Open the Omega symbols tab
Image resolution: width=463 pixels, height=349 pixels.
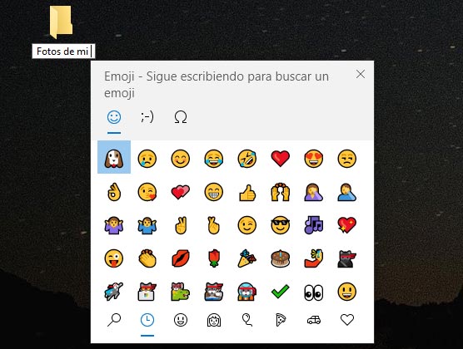click(x=181, y=117)
